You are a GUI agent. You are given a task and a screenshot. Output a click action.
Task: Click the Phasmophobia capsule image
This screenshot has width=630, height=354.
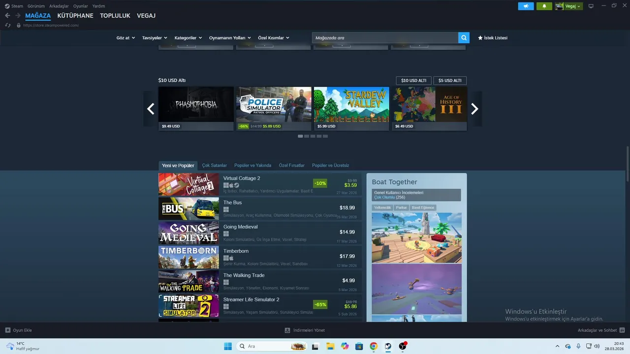coord(196,104)
